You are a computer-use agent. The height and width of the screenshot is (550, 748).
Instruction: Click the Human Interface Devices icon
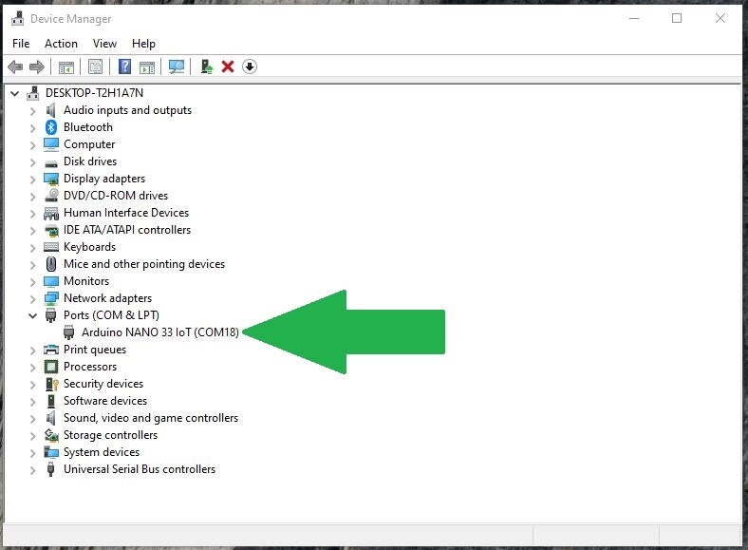click(51, 213)
